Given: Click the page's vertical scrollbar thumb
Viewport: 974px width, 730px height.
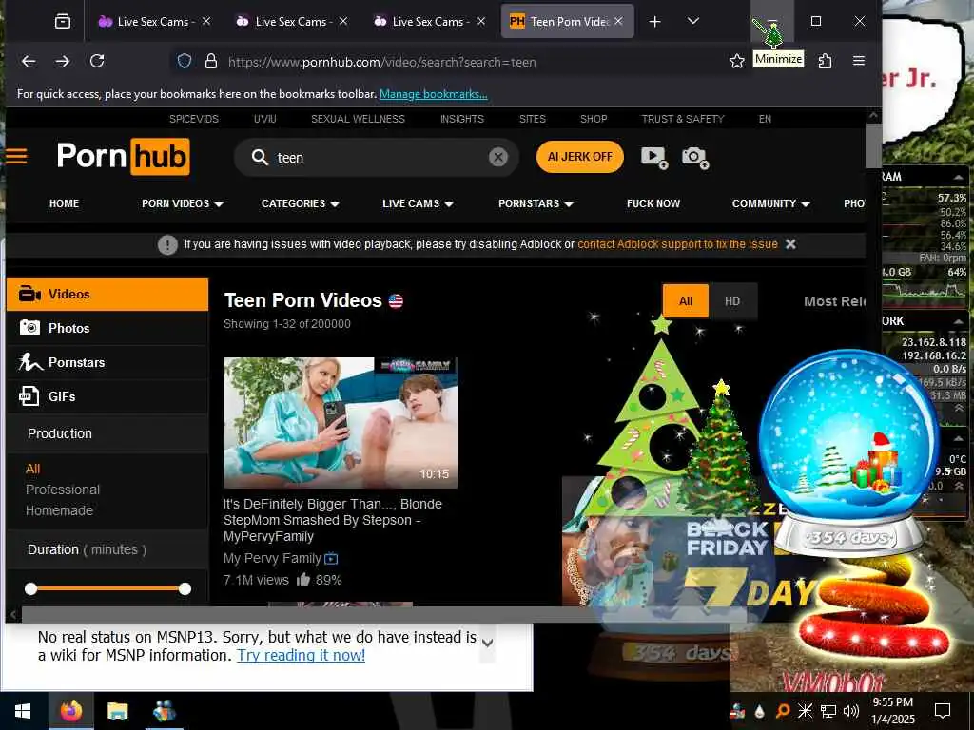Looking at the screenshot, I should 873,145.
